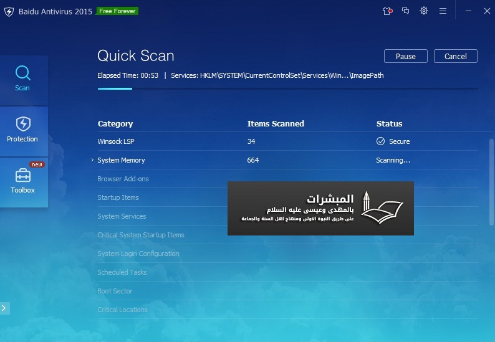Select the Scheduled Tasks category
The image size is (495, 342).
[x=122, y=272]
